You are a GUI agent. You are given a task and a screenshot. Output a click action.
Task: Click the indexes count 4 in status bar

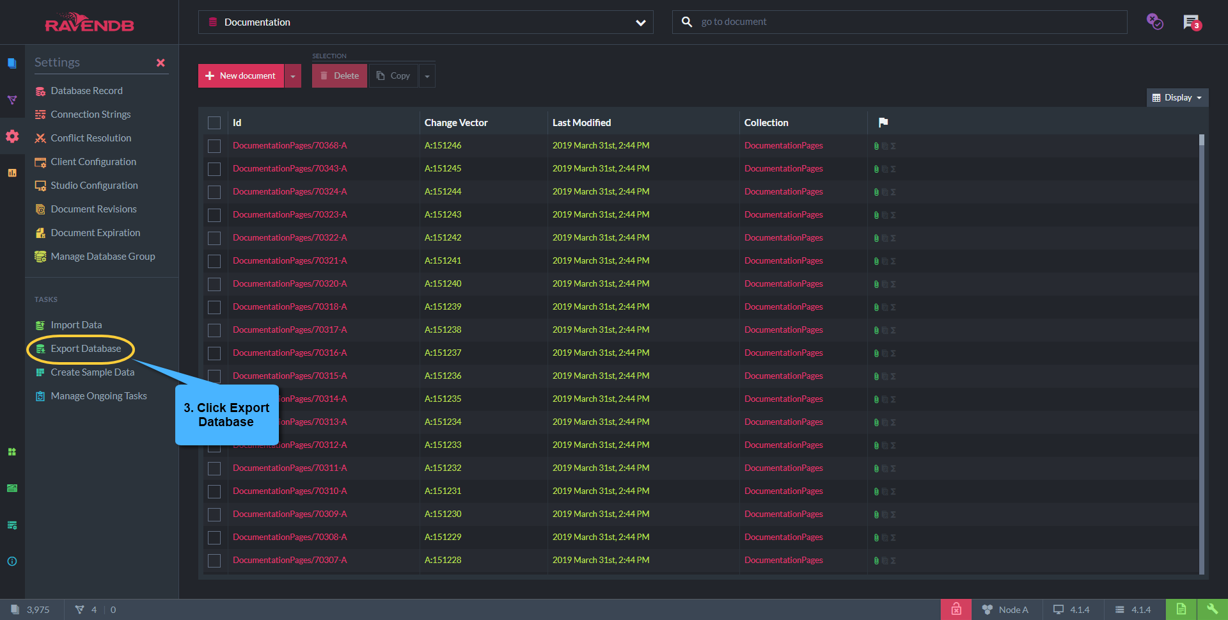86,609
